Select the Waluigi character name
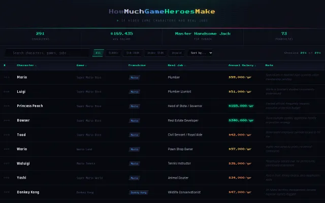325x203 pixels. coord(23,163)
